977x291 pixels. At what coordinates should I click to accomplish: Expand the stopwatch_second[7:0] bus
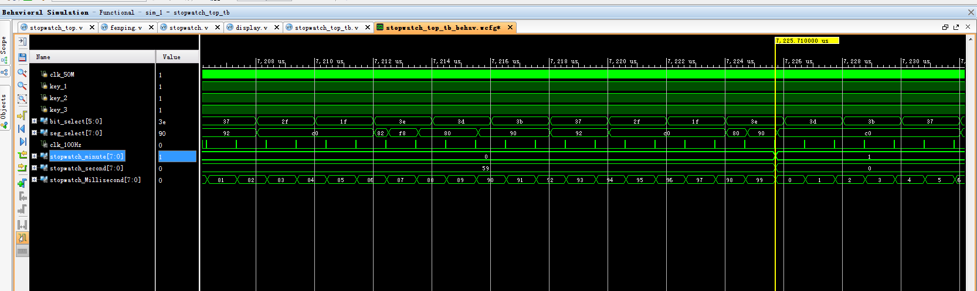(x=34, y=168)
